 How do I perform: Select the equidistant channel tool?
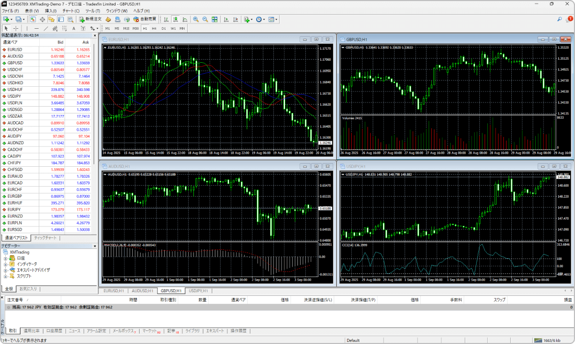point(55,28)
